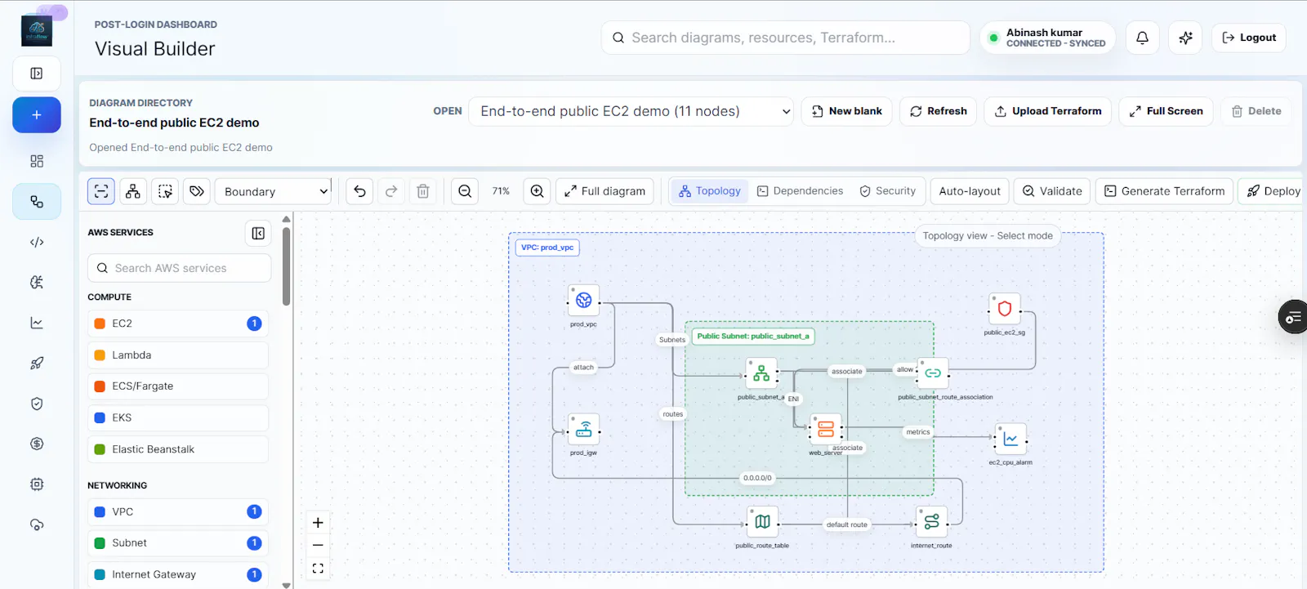This screenshot has height=589, width=1307.
Task: Pick EC2 from the Compute list
Action: [x=178, y=324]
